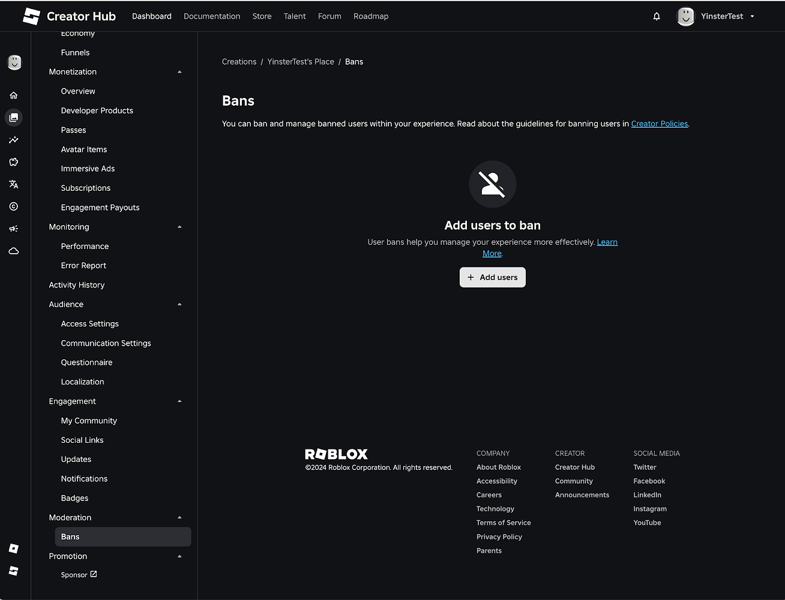Image resolution: width=785 pixels, height=600 pixels.
Task: Click the Open Cloud icon
Action: [x=14, y=251]
